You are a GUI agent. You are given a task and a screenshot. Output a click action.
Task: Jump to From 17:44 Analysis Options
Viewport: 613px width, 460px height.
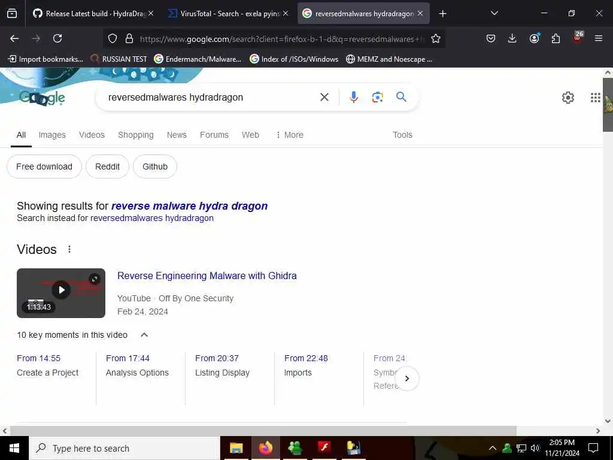pyautogui.click(x=137, y=365)
